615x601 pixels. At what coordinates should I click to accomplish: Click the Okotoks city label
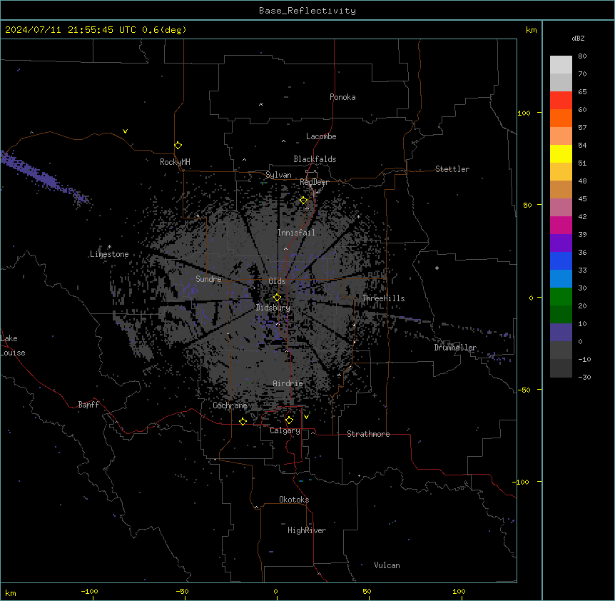coord(294,500)
